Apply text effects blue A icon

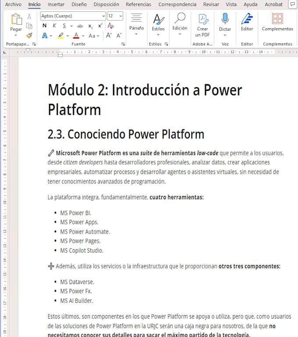[45, 36]
